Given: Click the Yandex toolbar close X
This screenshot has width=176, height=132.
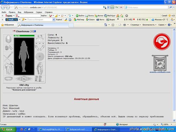Looking at the screenshot, I should [2, 16].
